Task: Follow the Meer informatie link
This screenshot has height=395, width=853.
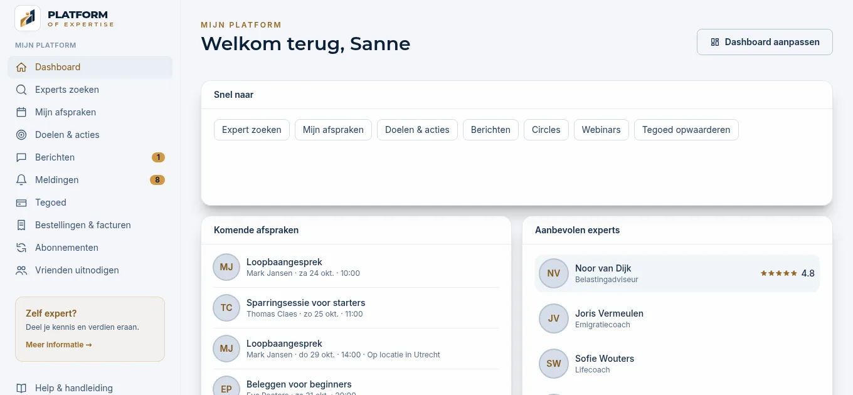Action: 59,345
